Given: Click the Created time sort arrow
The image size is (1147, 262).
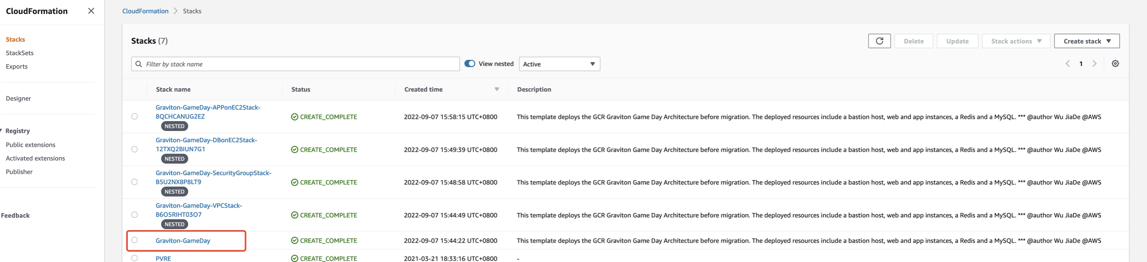Looking at the screenshot, I should [496, 89].
